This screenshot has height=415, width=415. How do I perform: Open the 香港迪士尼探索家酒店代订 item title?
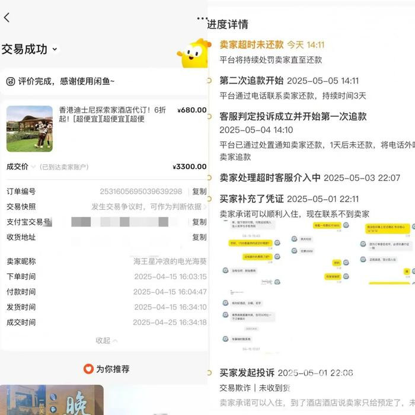[x=112, y=114]
